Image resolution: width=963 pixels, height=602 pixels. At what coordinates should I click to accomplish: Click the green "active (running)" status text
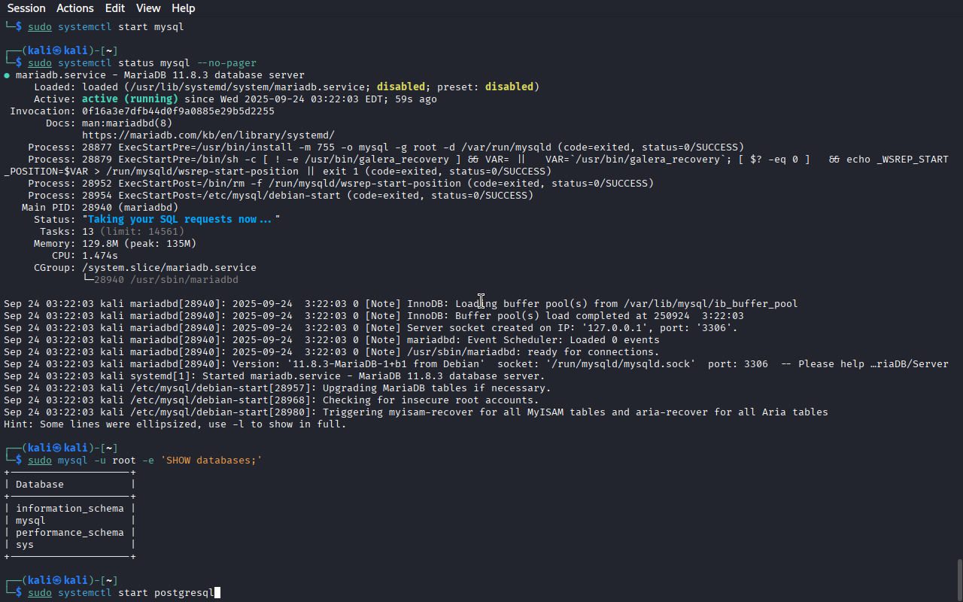click(x=129, y=99)
